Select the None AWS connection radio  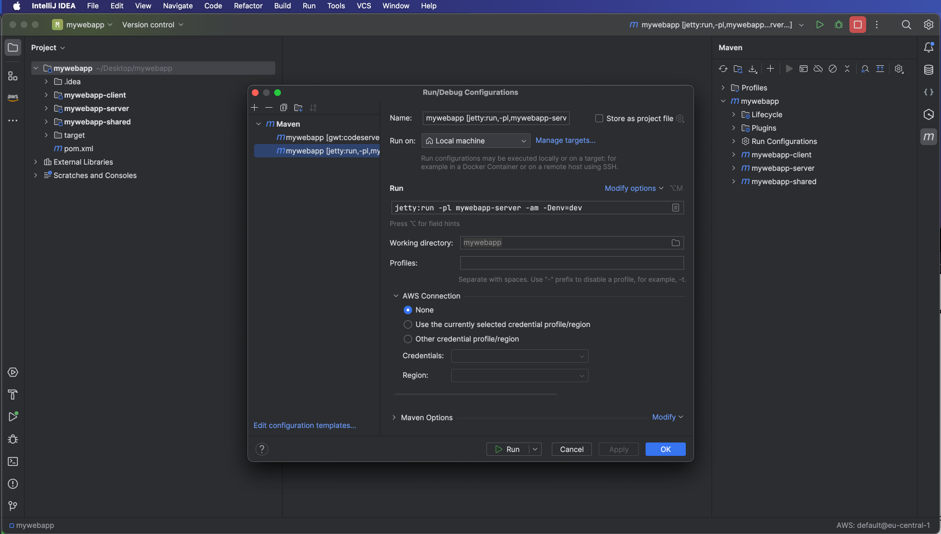408,310
